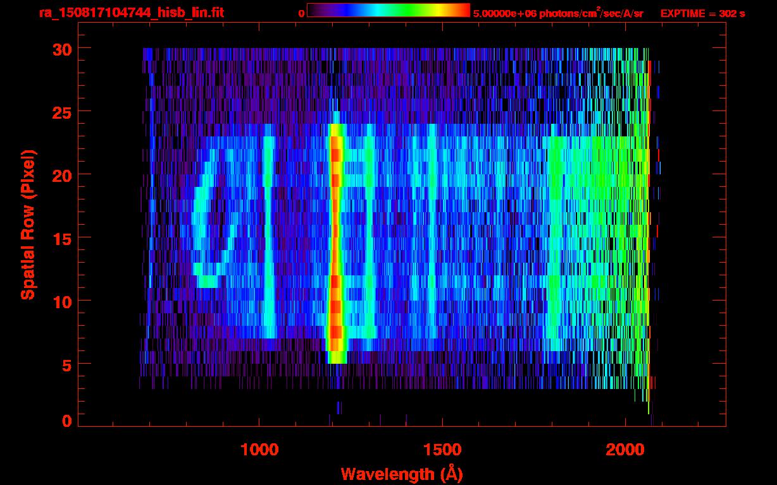
Task: Select the Spatial Row (Pixel) axis title
Action: [28, 224]
